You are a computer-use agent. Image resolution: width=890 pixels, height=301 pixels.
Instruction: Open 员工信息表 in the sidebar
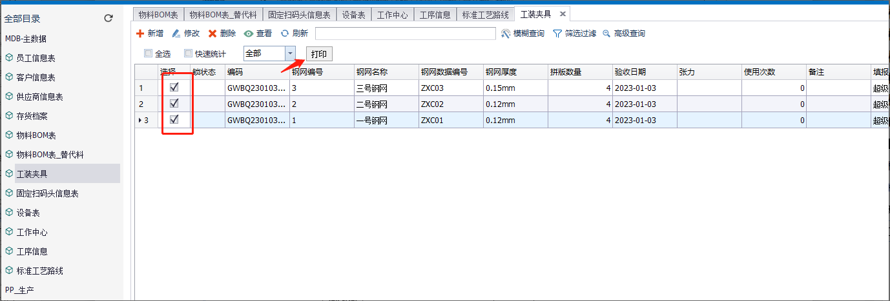(x=36, y=58)
